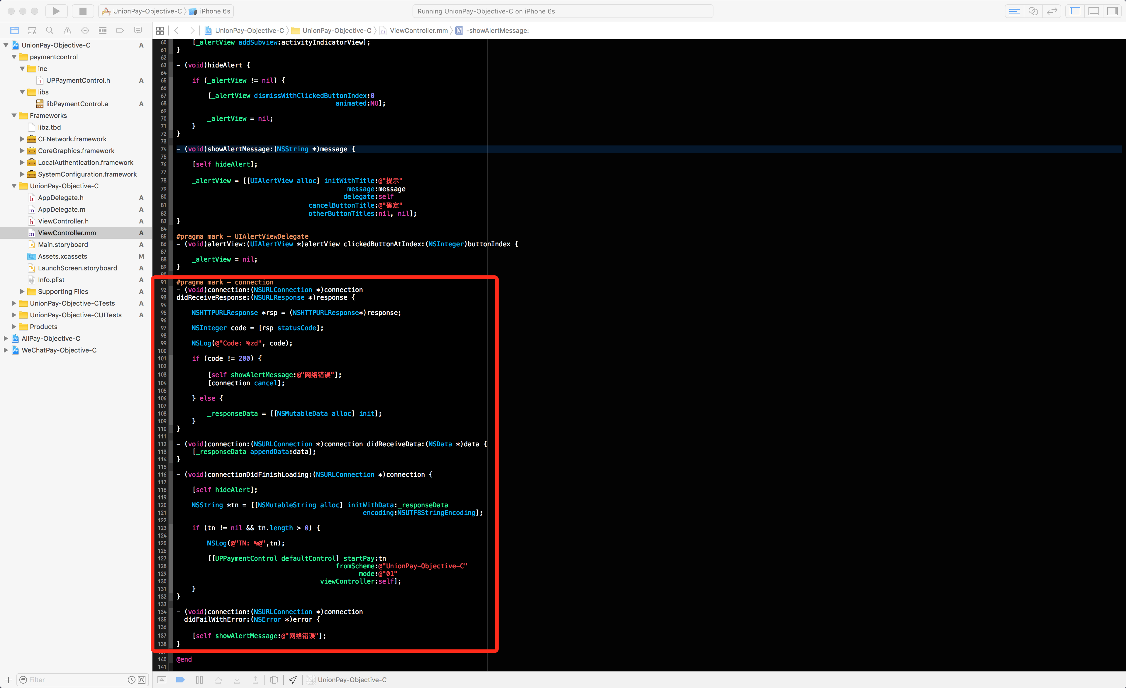Choose the iPhone 6s run destination

click(214, 11)
